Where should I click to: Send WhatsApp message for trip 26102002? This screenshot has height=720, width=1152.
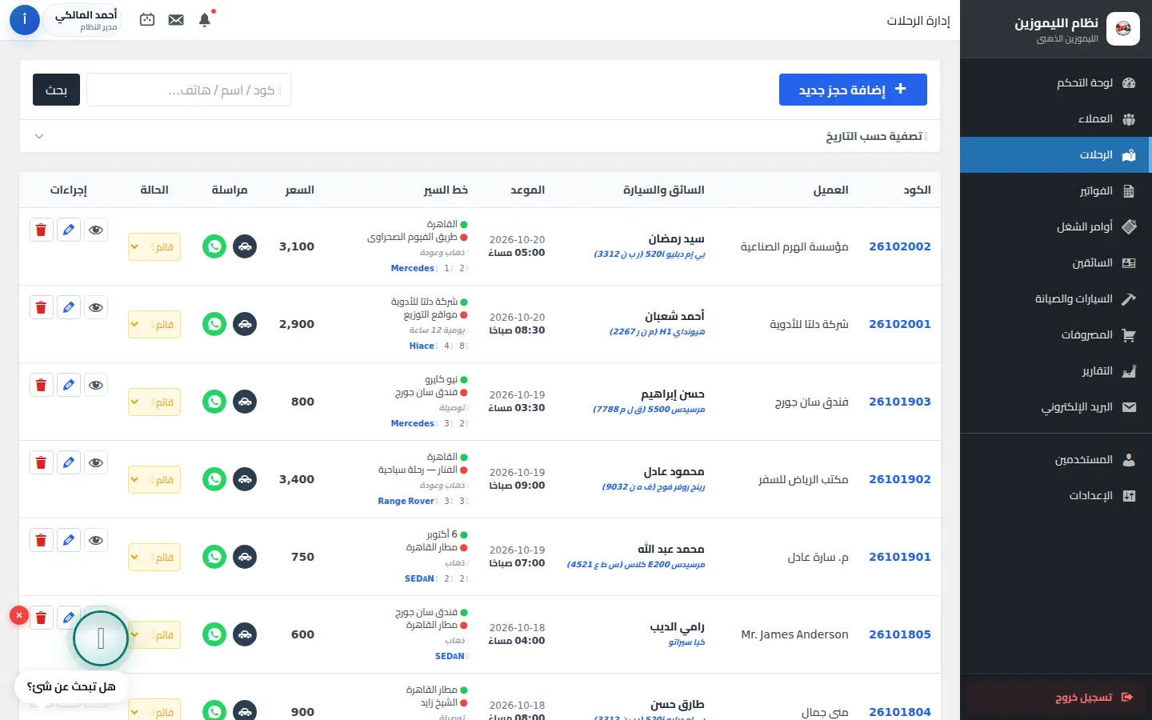coord(214,246)
